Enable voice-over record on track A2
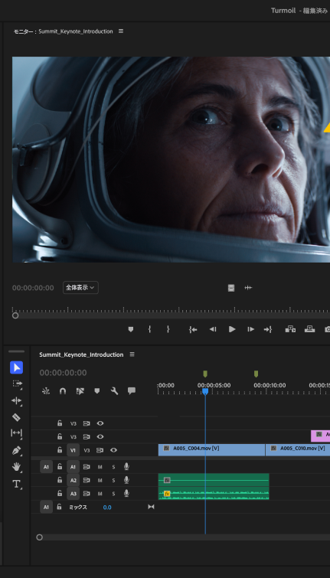 pyautogui.click(x=126, y=480)
